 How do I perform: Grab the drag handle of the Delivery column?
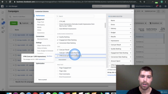(109, 28)
